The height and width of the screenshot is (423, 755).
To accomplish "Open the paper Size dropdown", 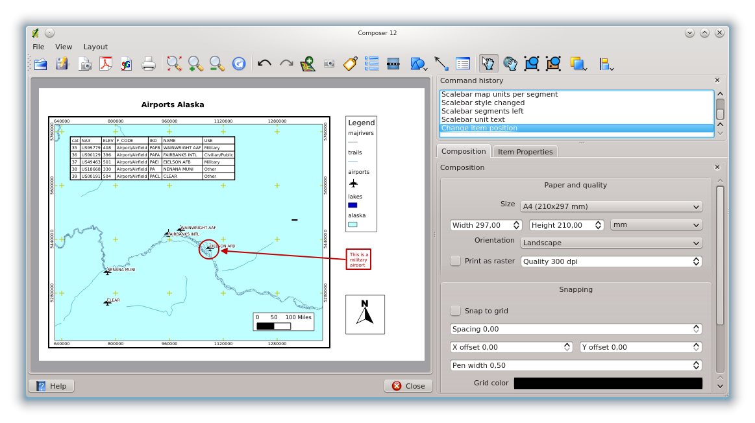I will pos(611,206).
